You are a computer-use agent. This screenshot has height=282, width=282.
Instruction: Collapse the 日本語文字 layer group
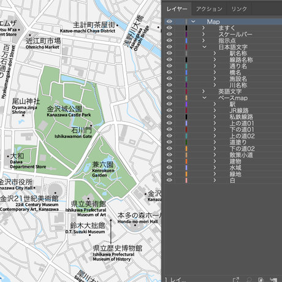204,47
